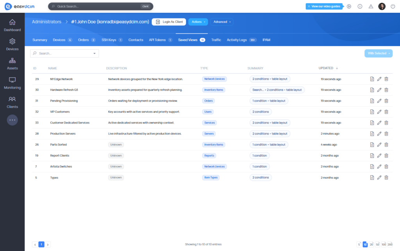Open the video guides play icon
Viewport: 400px width, 251px height.
click(x=349, y=6)
